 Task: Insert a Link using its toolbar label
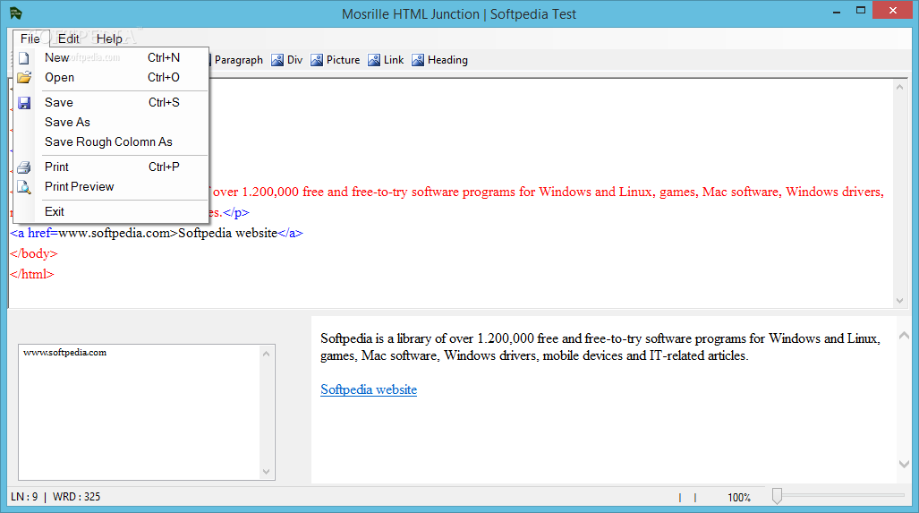394,60
